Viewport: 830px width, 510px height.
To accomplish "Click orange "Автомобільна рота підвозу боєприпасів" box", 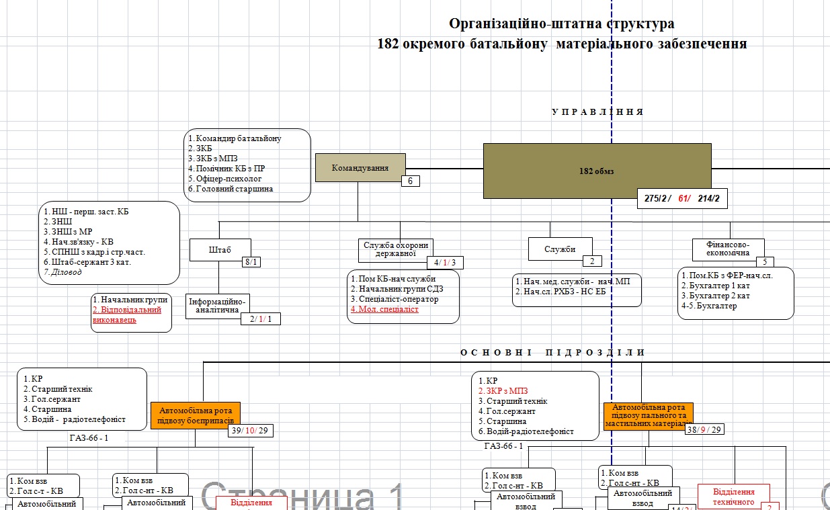I will [x=195, y=416].
